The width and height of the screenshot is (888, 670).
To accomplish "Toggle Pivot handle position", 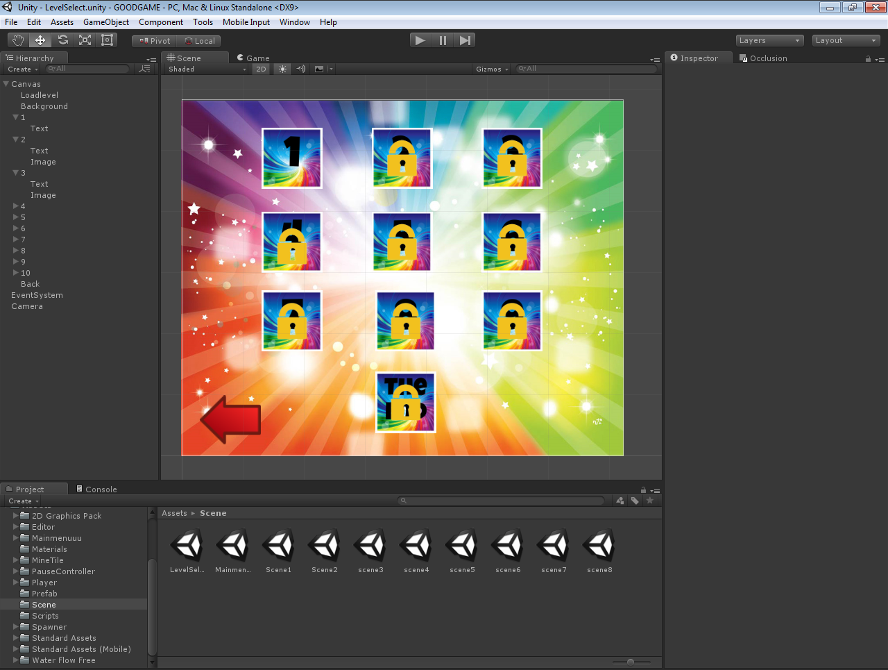I will tap(154, 41).
